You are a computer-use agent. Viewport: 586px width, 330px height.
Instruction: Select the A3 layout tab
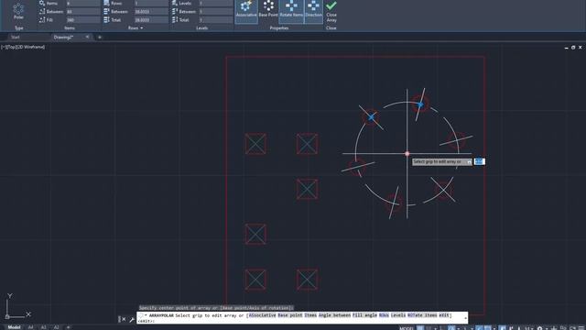[44, 327]
